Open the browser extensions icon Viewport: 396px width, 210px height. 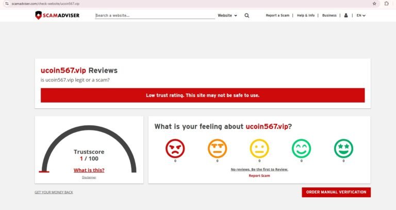click(386, 4)
